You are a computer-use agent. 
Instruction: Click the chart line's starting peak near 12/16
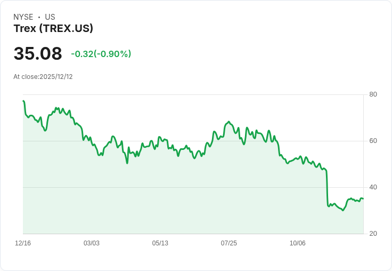pos(23,101)
